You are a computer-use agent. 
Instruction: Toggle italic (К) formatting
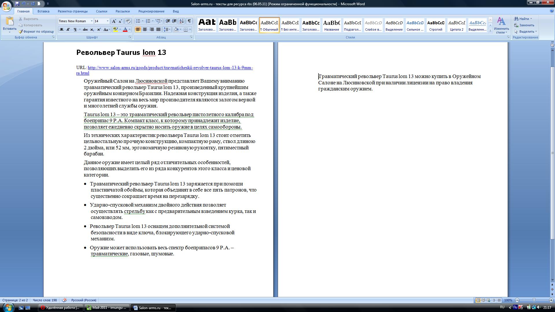(68, 29)
